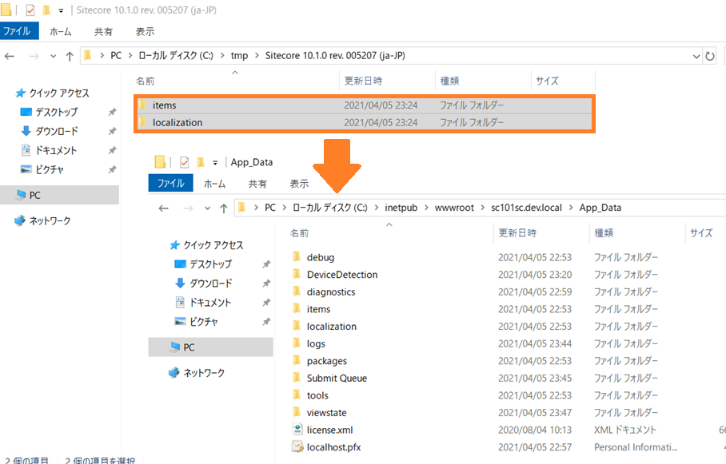Open the 表示 tab in App_Data window
Image resolution: width=726 pixels, height=464 pixels.
(299, 184)
